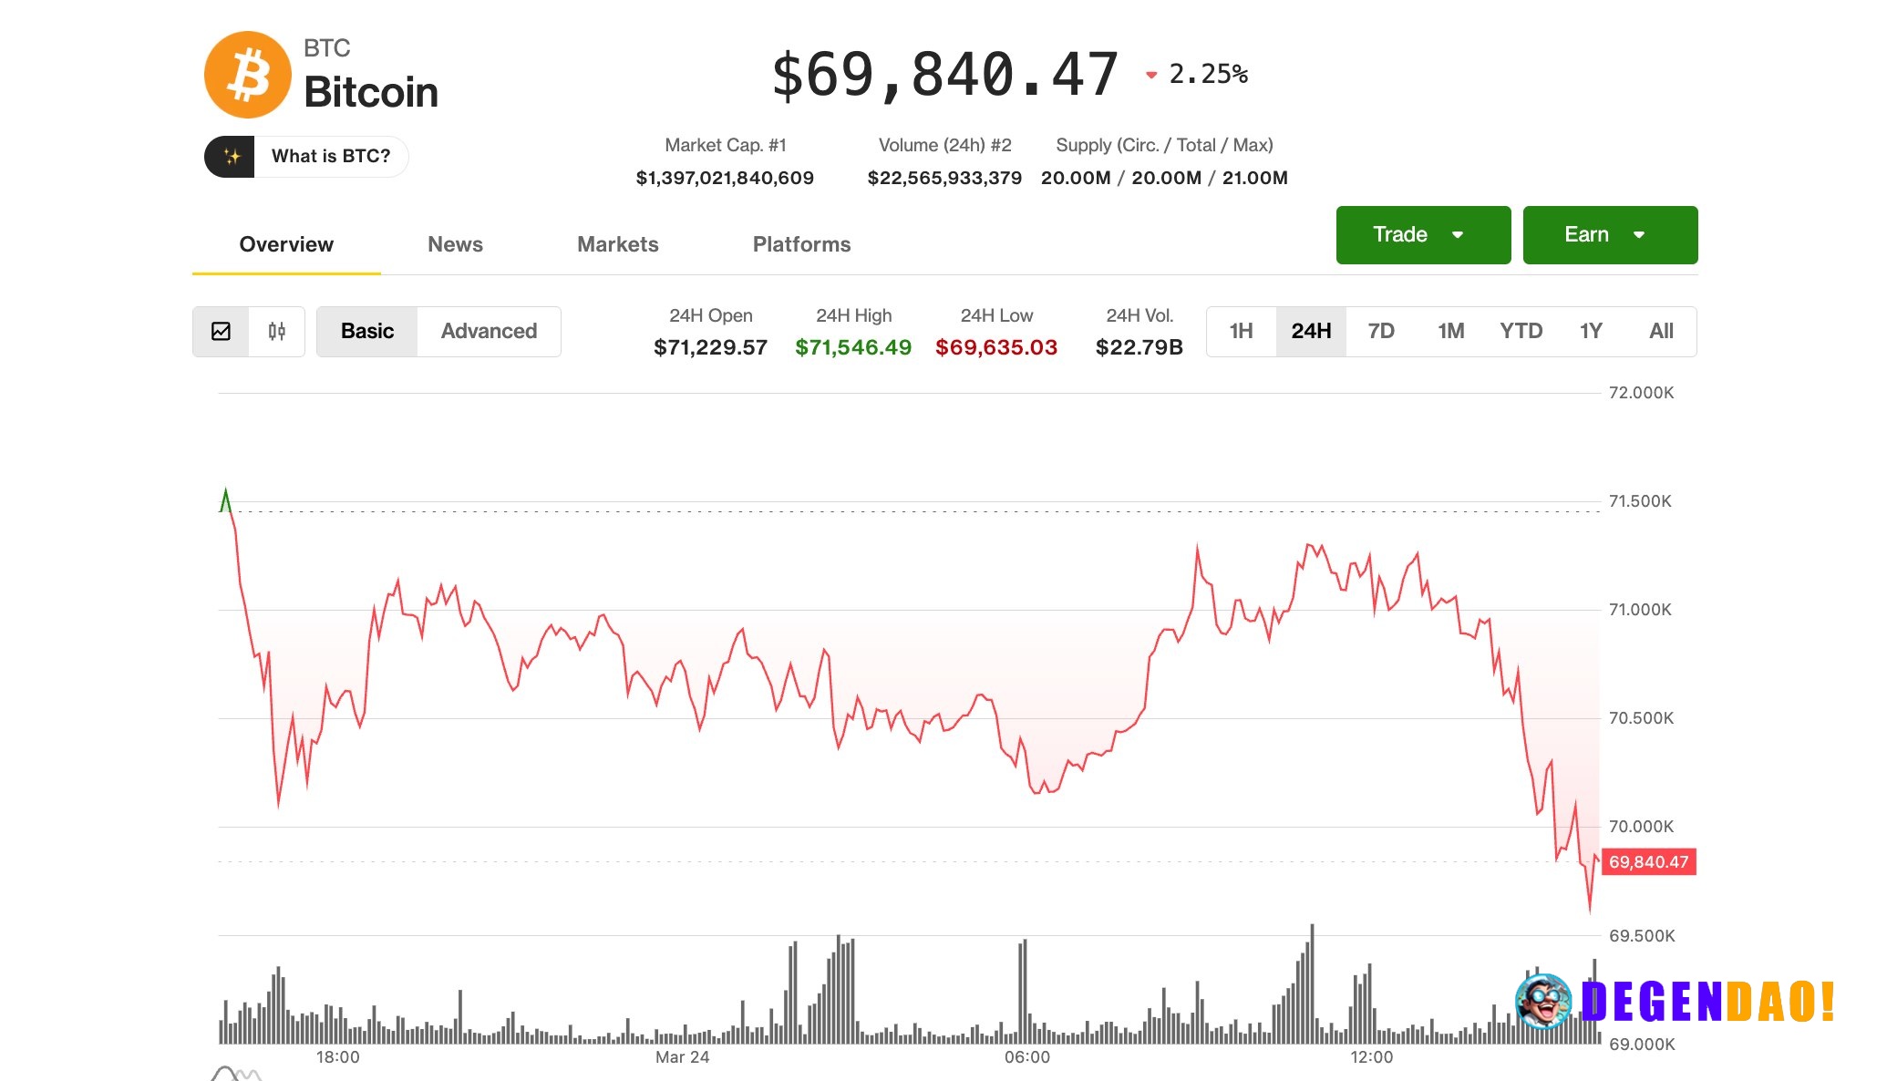
Task: Click the Bitcoin BTC logo
Action: (x=247, y=74)
